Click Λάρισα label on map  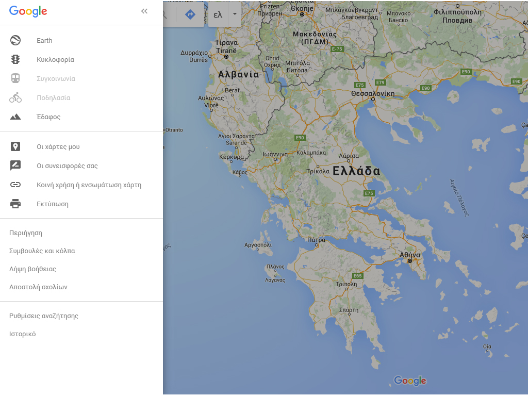[x=349, y=156]
